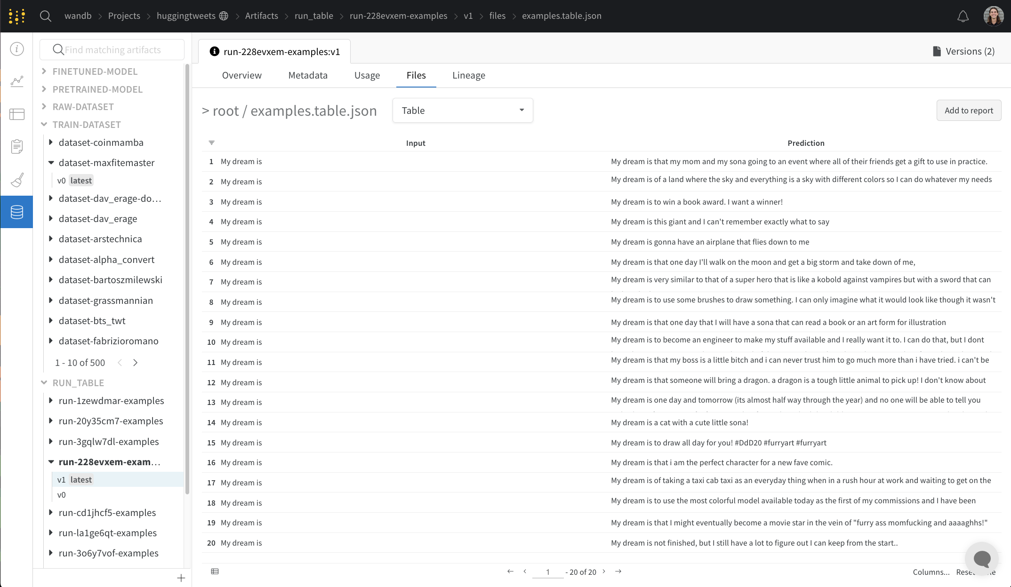
Task: Click the wandb logo icon
Action: click(16, 16)
